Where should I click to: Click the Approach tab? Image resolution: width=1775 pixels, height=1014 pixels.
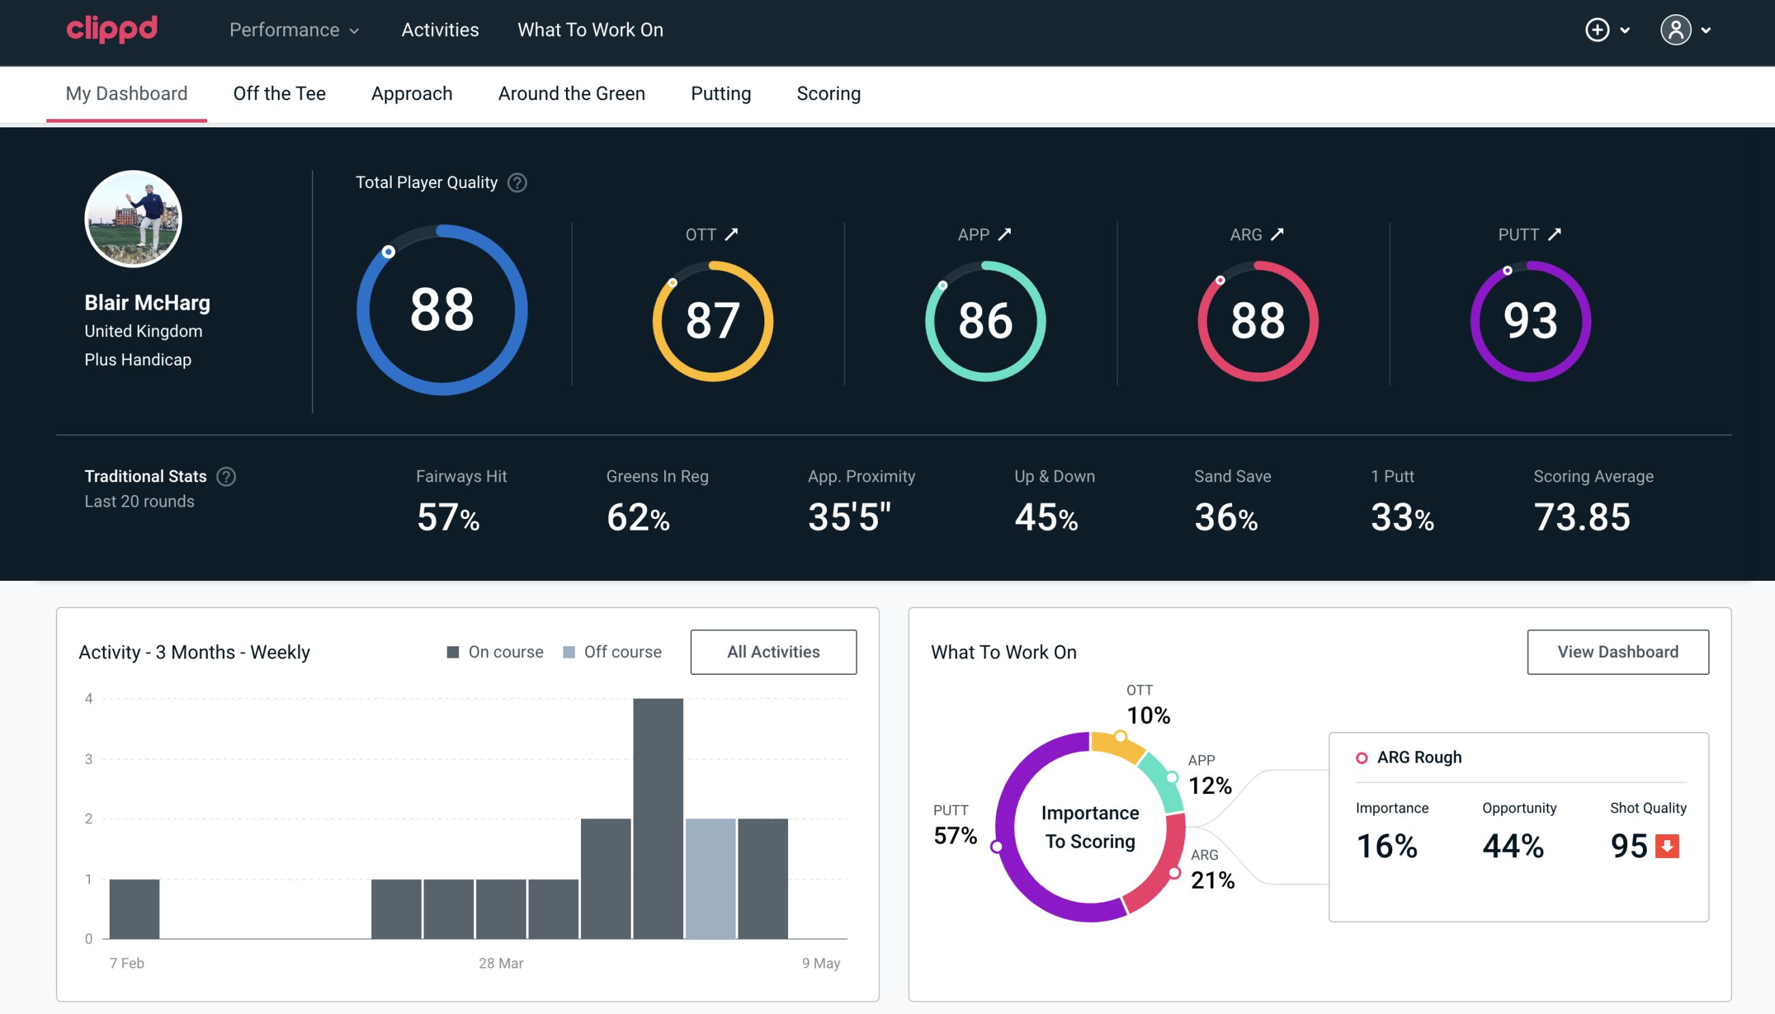(413, 93)
